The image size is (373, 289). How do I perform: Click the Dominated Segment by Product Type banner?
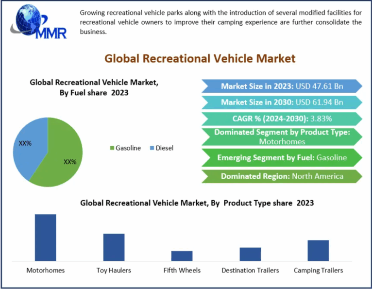coord(282,136)
